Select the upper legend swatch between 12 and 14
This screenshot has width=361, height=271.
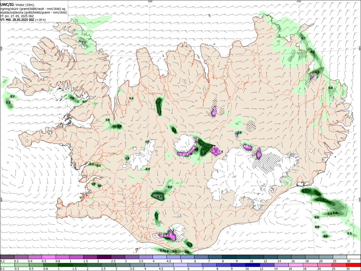click(270, 257)
